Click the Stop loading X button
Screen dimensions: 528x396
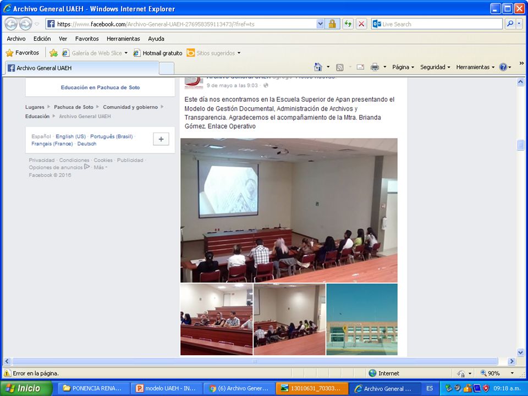tap(361, 24)
